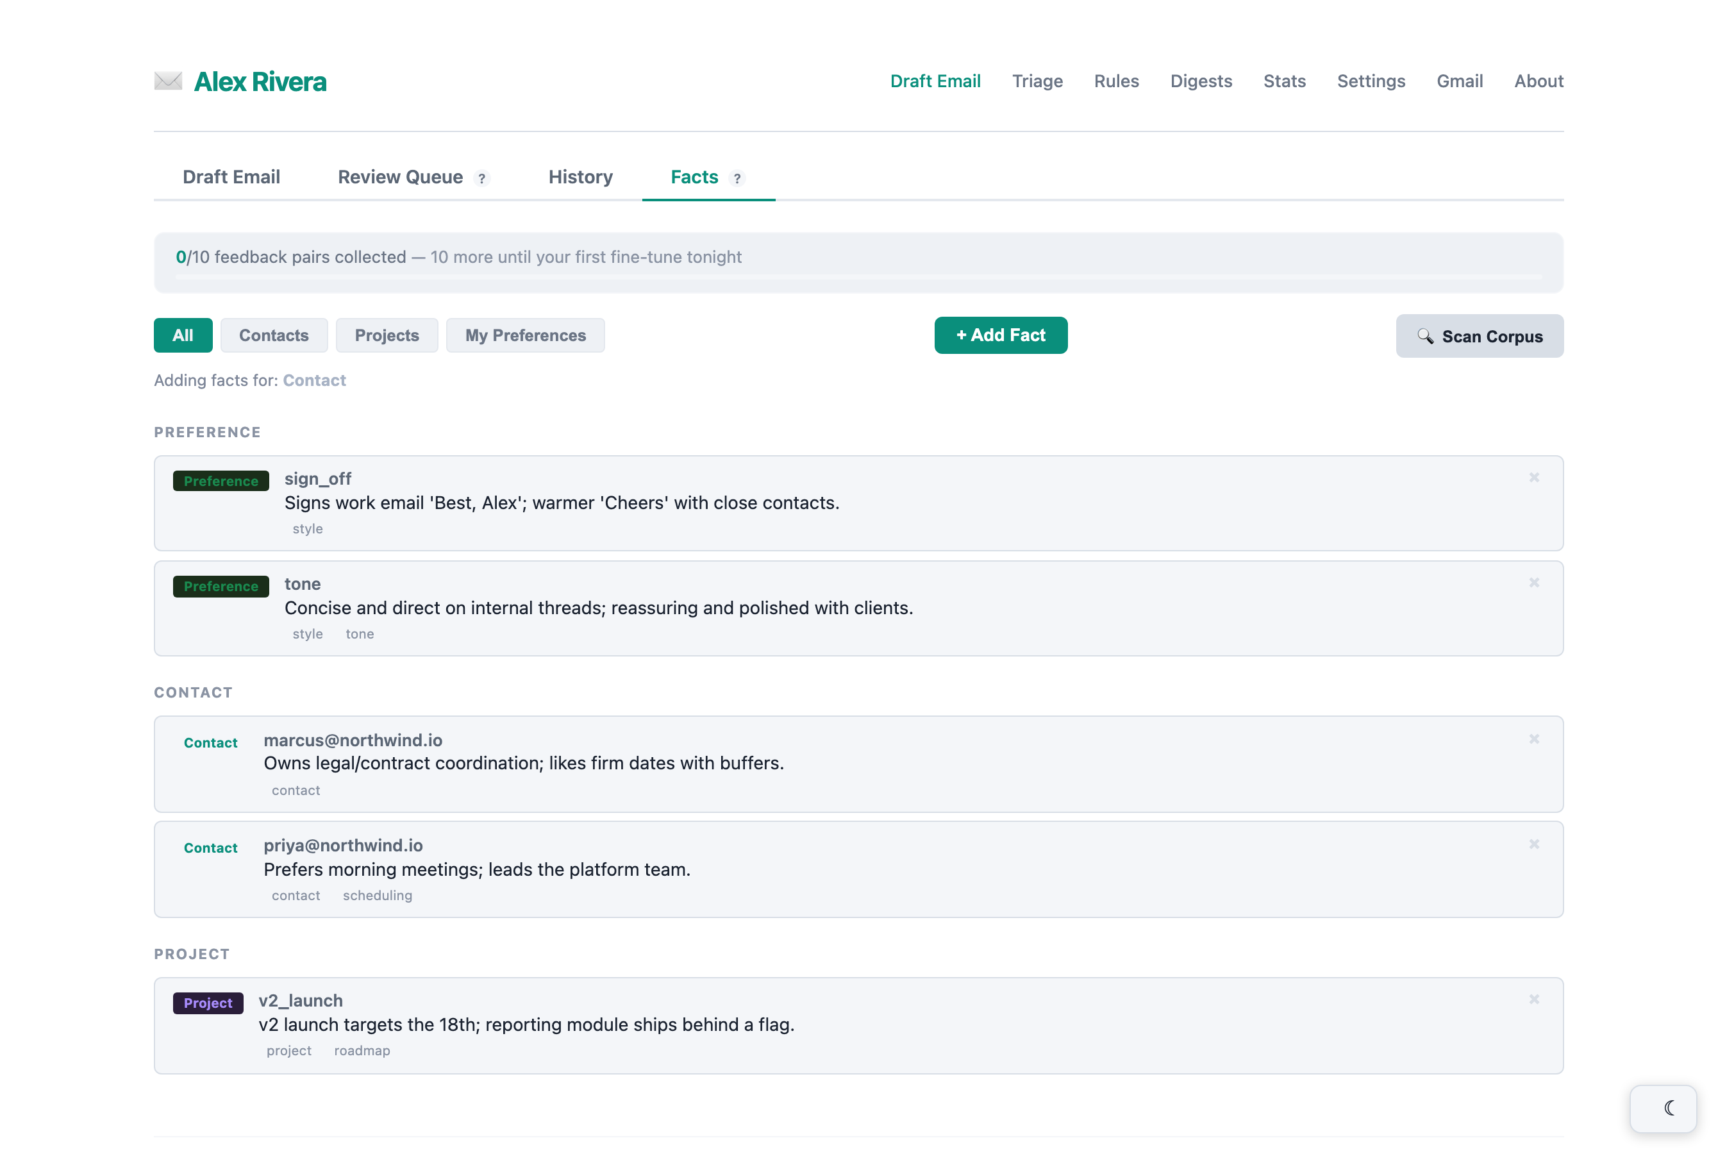Image resolution: width=1718 pixels, height=1154 pixels.
Task: Delete the tone preference fact
Action: point(1534,583)
